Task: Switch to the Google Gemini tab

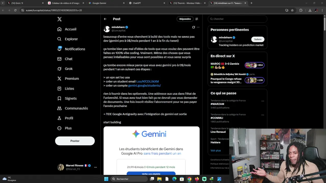Action: [106, 3]
